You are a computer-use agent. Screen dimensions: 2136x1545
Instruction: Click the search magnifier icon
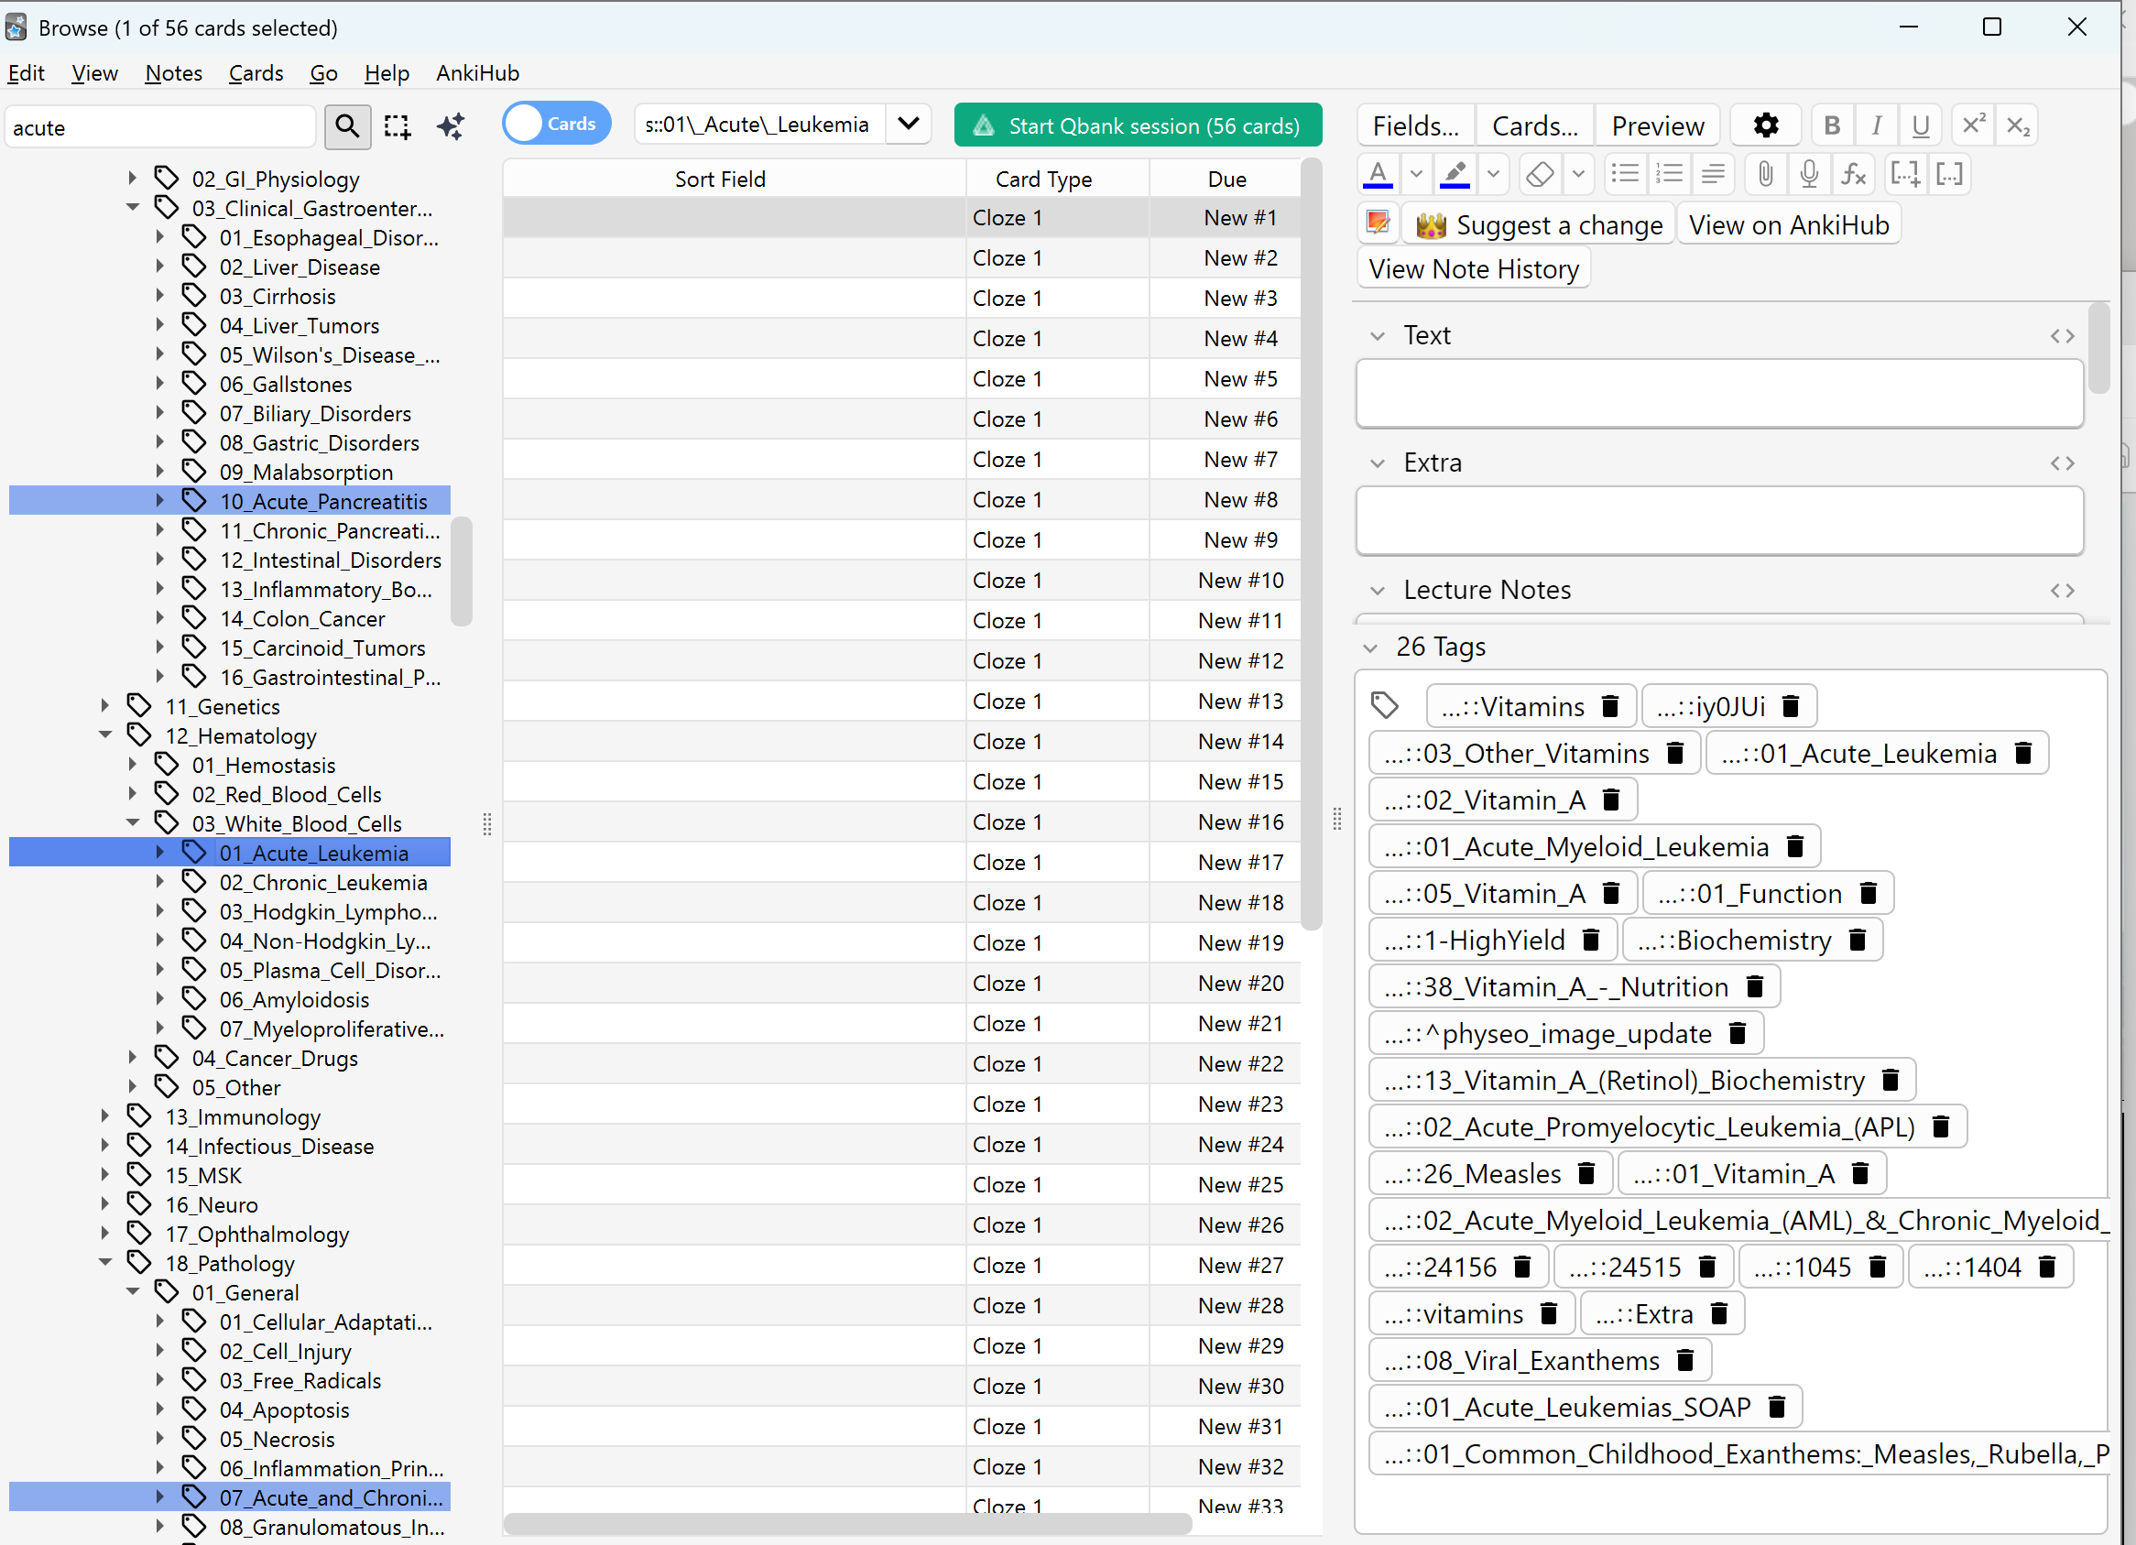tap(346, 126)
